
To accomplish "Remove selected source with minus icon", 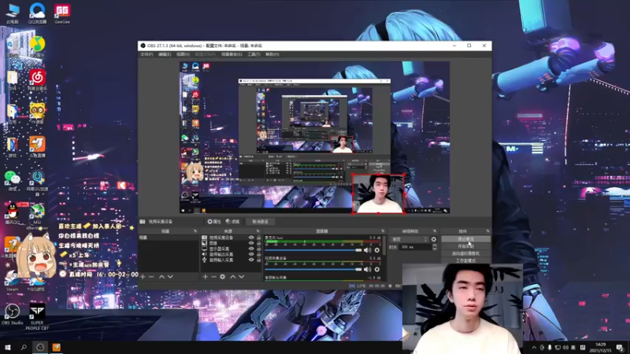I will coord(213,277).
